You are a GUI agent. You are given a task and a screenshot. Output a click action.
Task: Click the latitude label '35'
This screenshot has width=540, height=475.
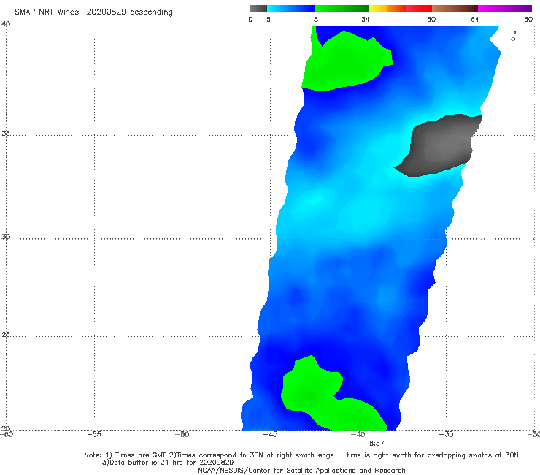click(6, 133)
